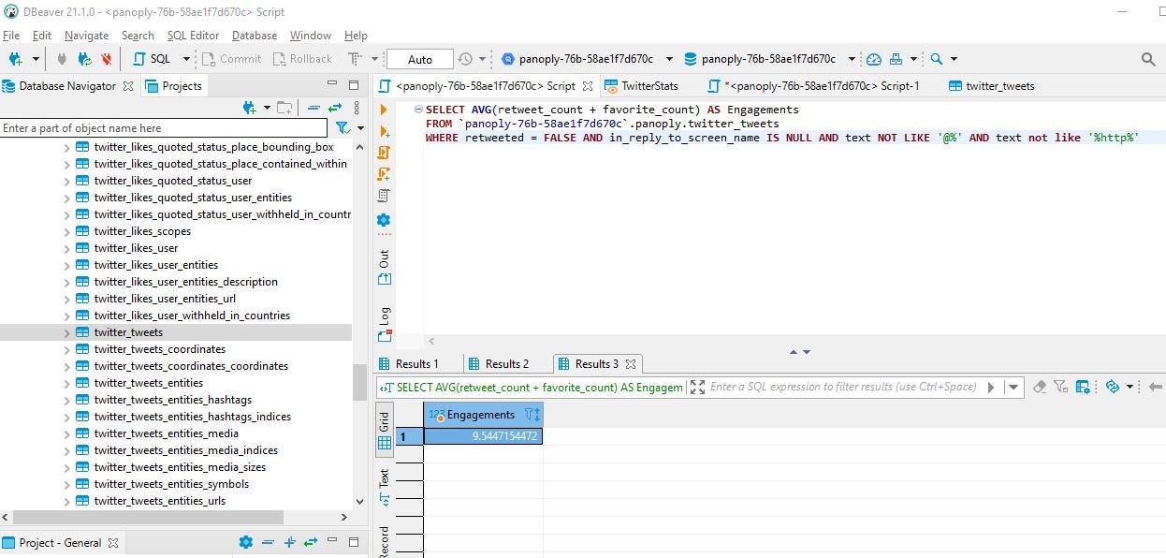Expand the twitter_tweets table node
This screenshot has width=1166, height=558.
pos(66,332)
